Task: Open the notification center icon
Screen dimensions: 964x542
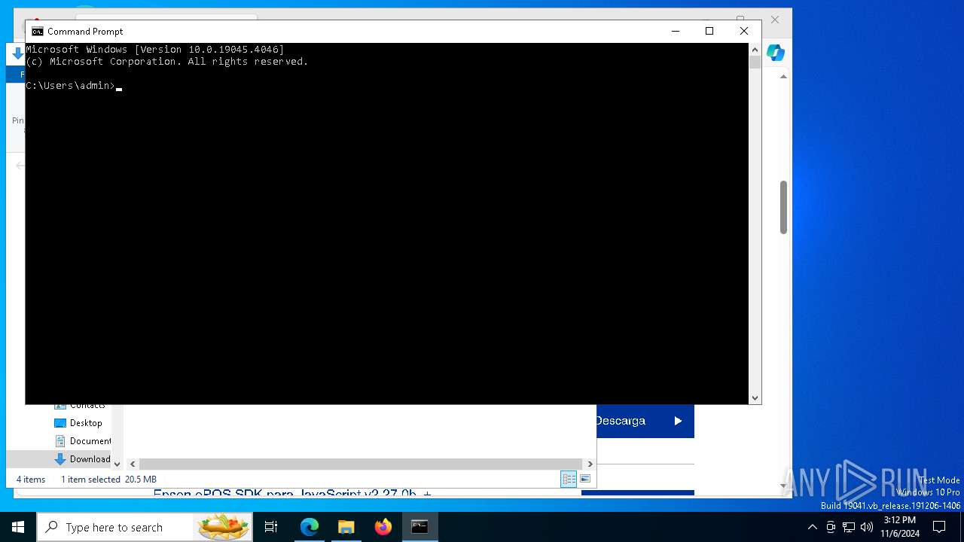Action: coord(939,527)
